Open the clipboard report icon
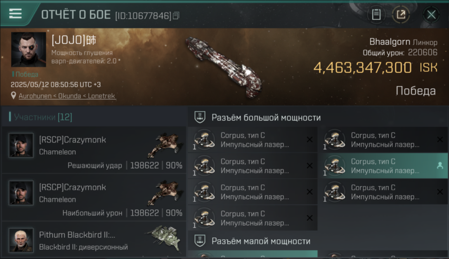The image size is (449, 259). [376, 15]
